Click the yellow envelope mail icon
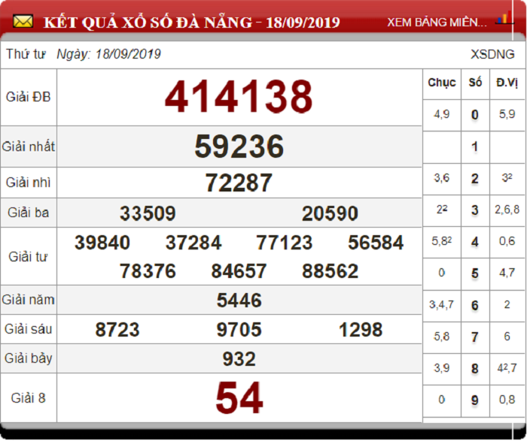 pyautogui.click(x=23, y=22)
